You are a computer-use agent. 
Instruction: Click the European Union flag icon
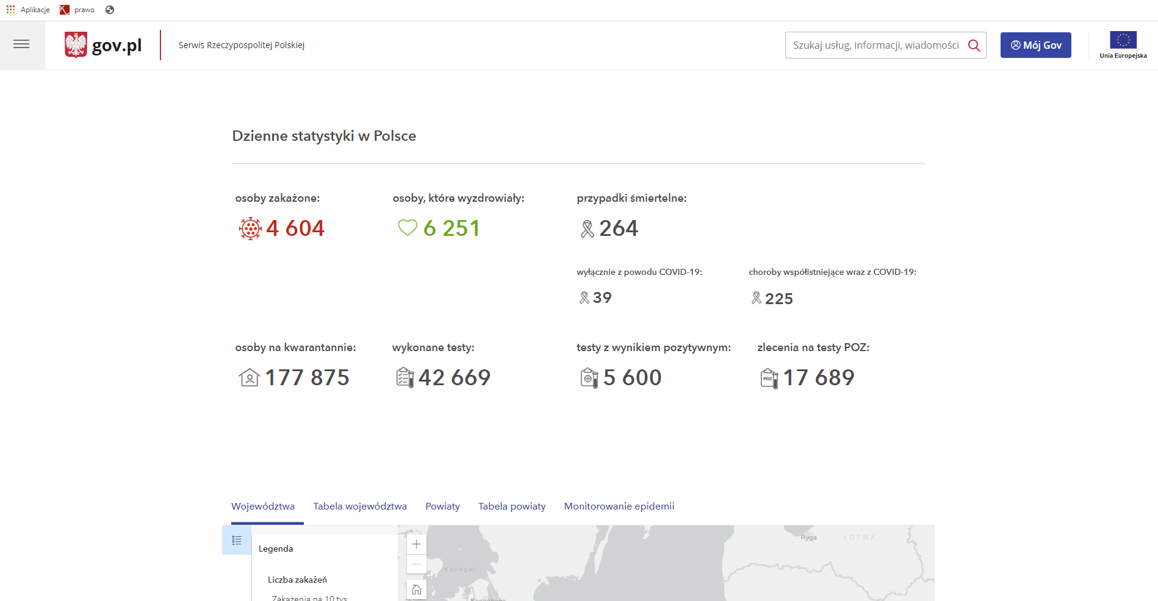(x=1123, y=40)
